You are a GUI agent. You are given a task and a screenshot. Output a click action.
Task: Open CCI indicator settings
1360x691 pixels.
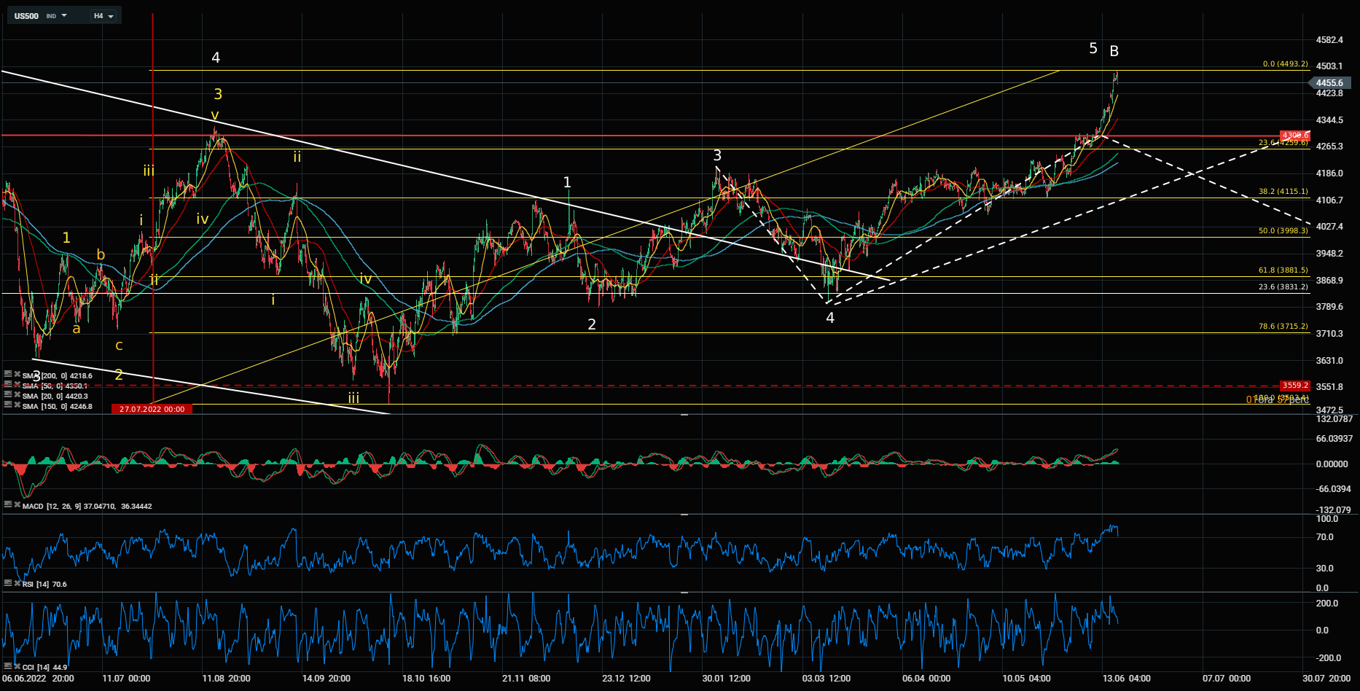[x=8, y=666]
